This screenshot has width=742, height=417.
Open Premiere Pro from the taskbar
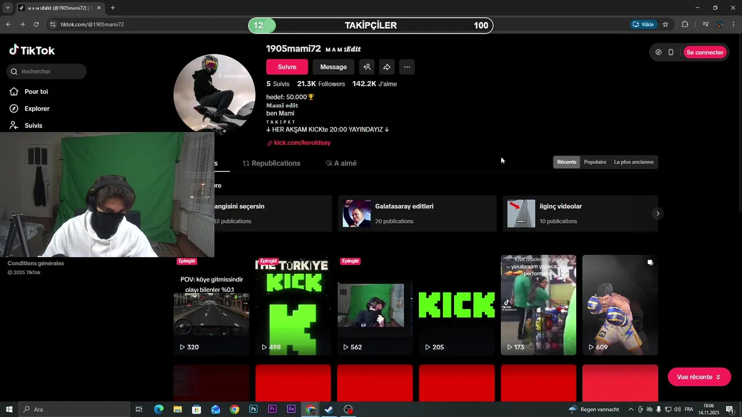click(272, 409)
